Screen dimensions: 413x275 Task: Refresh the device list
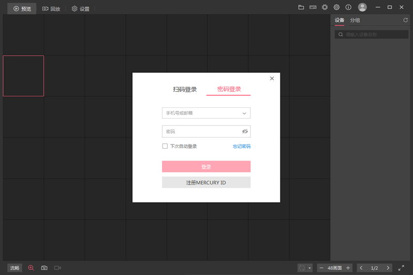[x=406, y=20]
